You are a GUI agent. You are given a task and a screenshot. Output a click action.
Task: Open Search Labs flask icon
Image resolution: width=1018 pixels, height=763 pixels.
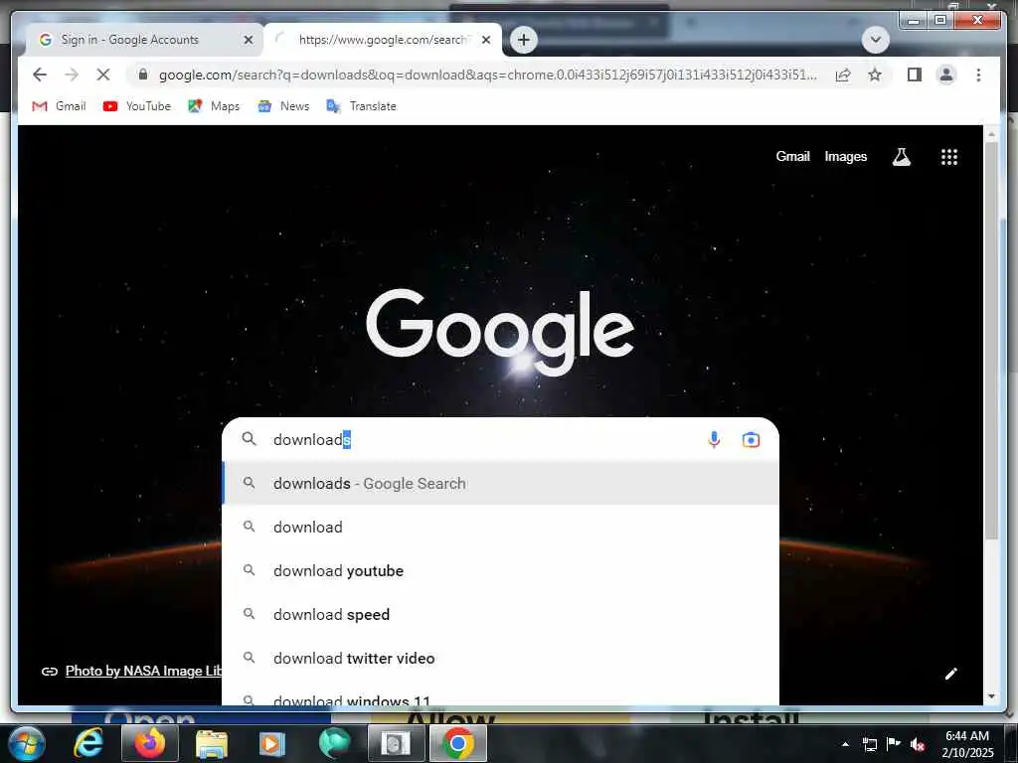point(901,156)
